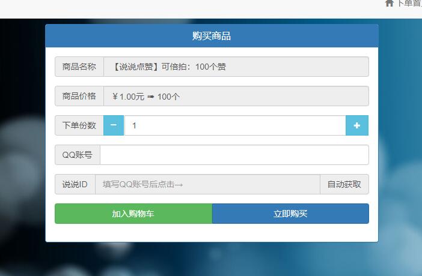422x276 pixels.
Task: Click the 下单份数 quantity input field
Action: click(x=234, y=125)
